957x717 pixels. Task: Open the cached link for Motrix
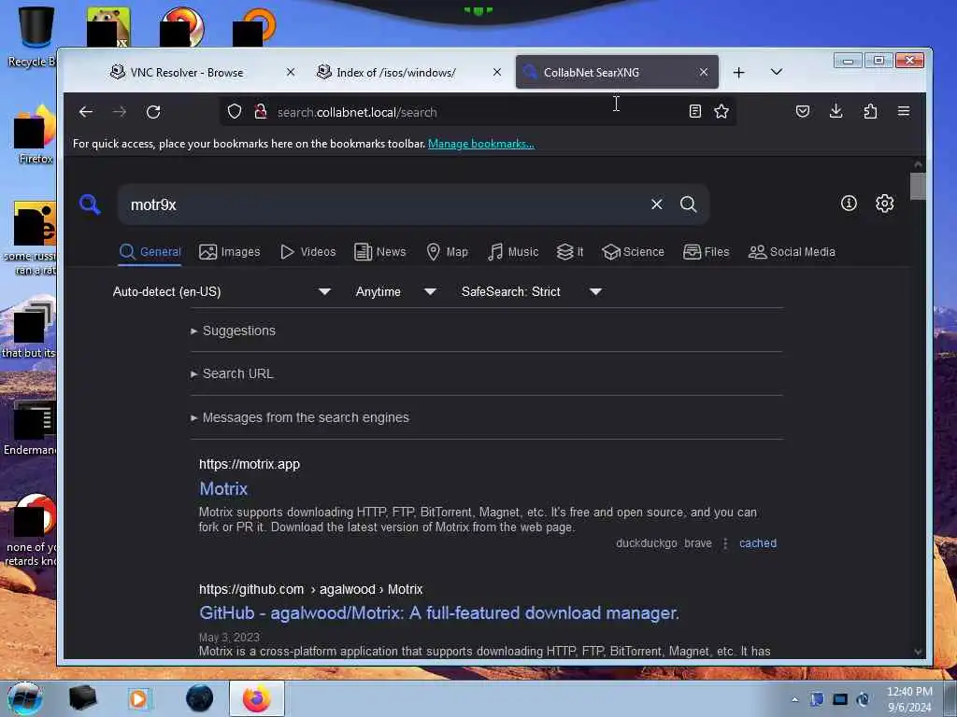click(757, 543)
